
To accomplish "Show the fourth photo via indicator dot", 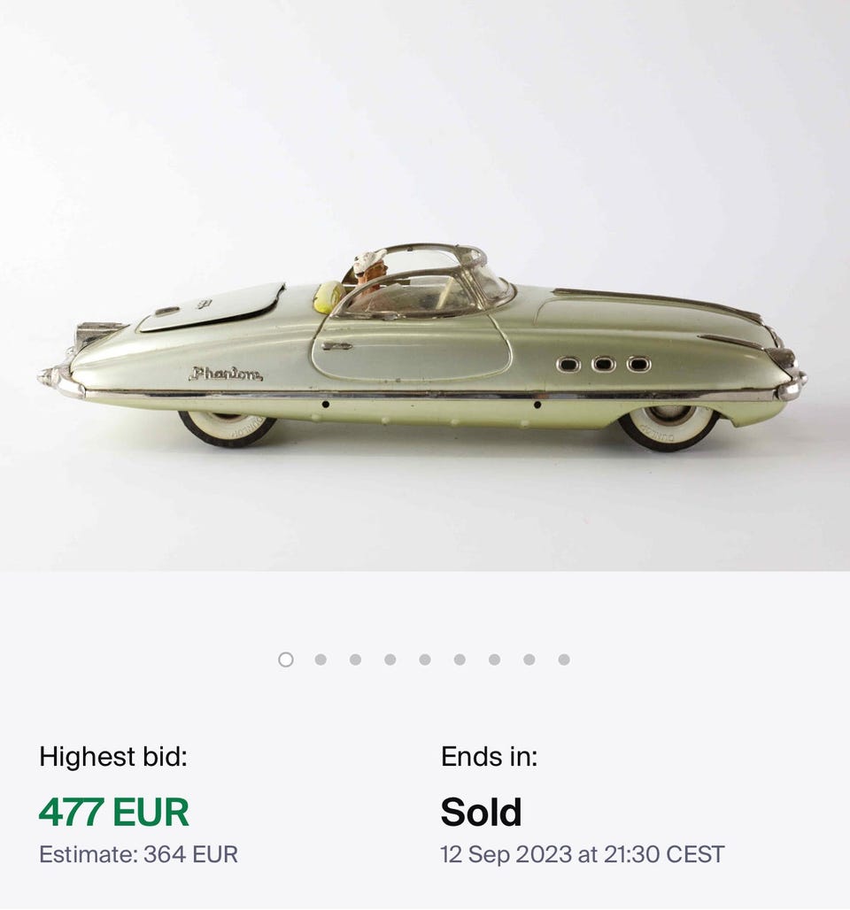I will click(390, 659).
